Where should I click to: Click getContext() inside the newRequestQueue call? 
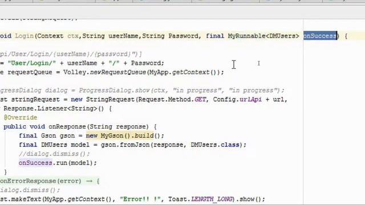[194, 72]
